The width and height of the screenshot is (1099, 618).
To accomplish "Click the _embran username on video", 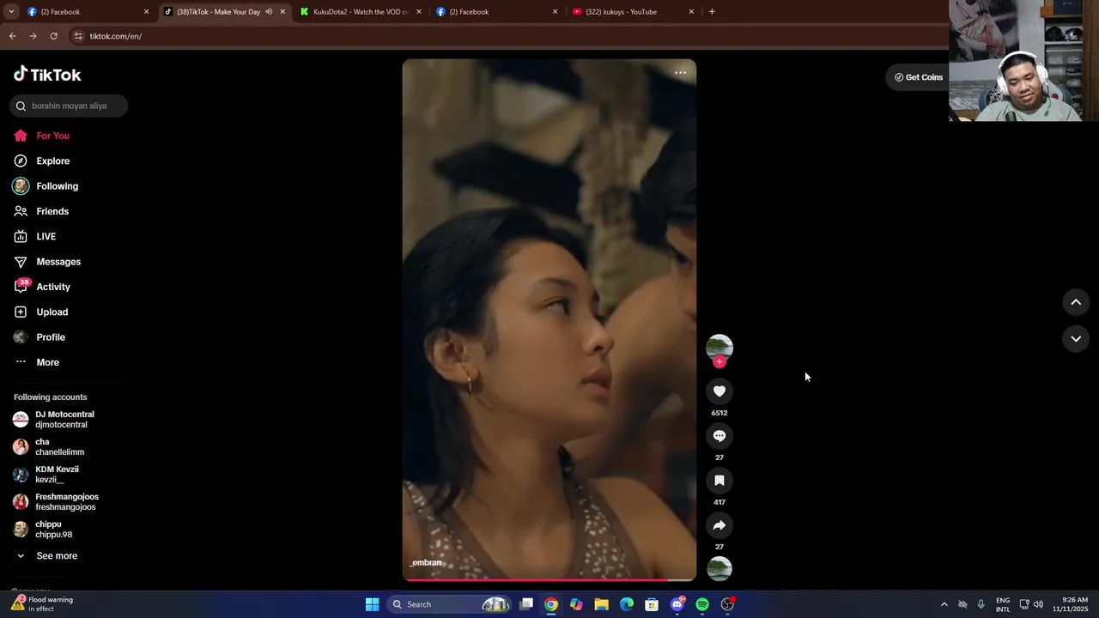I will (426, 563).
